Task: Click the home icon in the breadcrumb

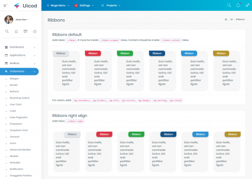Action: coord(226,19)
